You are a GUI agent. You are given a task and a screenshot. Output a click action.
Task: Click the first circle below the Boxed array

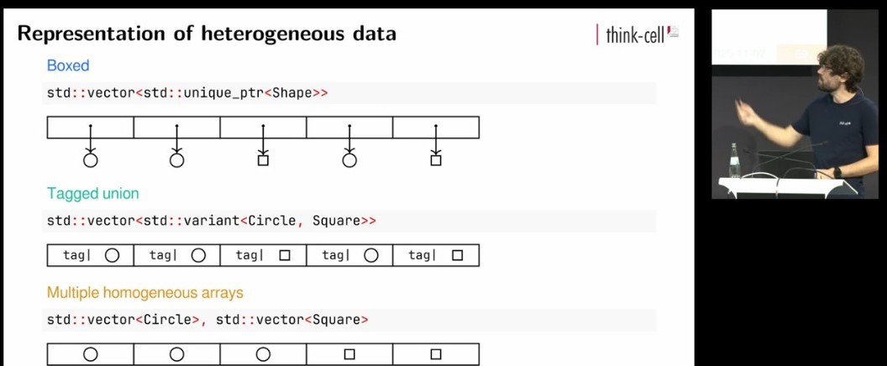[91, 159]
